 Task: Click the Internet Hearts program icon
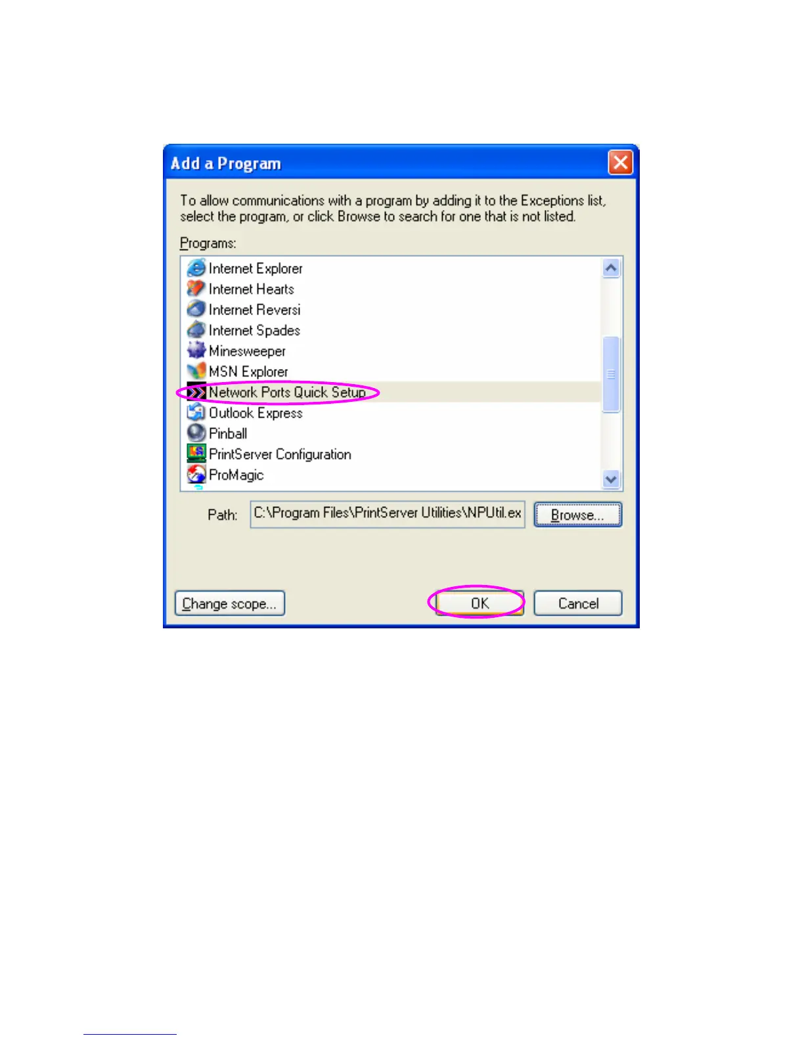pyautogui.click(x=196, y=289)
